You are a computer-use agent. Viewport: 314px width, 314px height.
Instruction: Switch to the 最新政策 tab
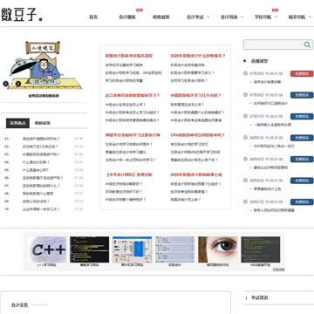click(43, 123)
